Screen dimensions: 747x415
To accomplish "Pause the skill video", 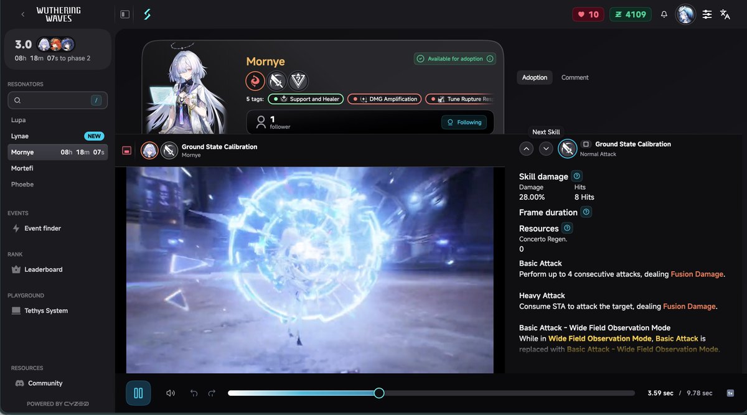I will (138, 393).
